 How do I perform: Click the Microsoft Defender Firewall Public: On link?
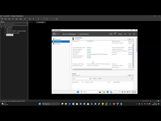coord(89,48)
